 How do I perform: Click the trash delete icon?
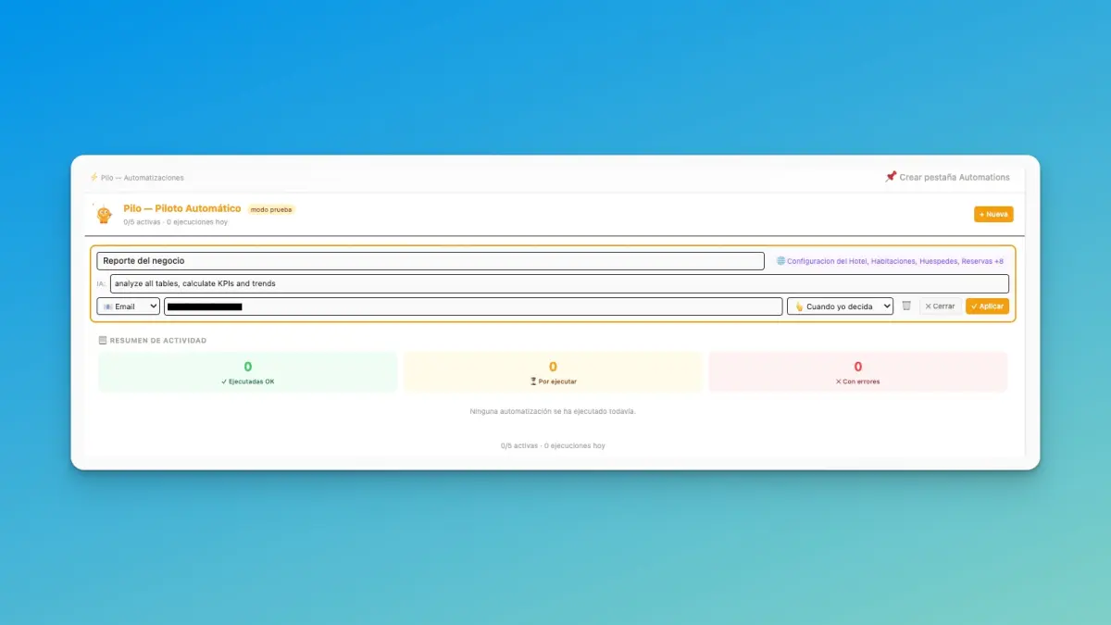[x=906, y=306]
